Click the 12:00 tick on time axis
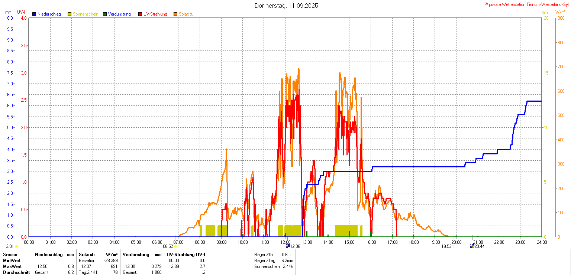 pyautogui.click(x=285, y=242)
